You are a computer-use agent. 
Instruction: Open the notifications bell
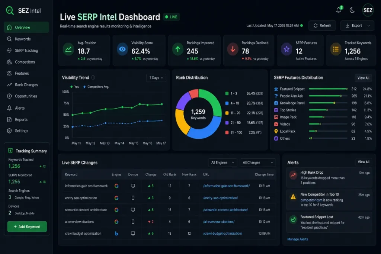click(x=339, y=10)
